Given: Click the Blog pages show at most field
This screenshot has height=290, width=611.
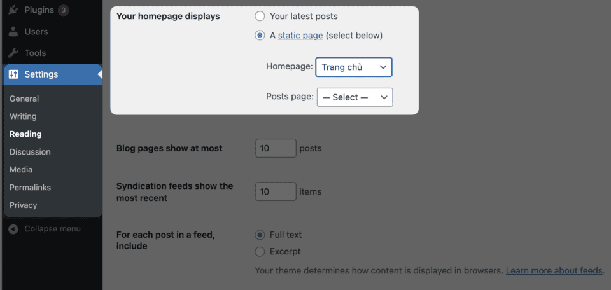Looking at the screenshot, I should [x=276, y=148].
